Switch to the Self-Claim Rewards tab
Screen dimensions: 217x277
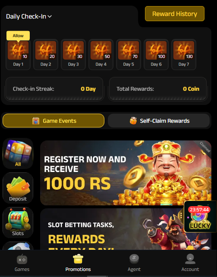coord(159,121)
